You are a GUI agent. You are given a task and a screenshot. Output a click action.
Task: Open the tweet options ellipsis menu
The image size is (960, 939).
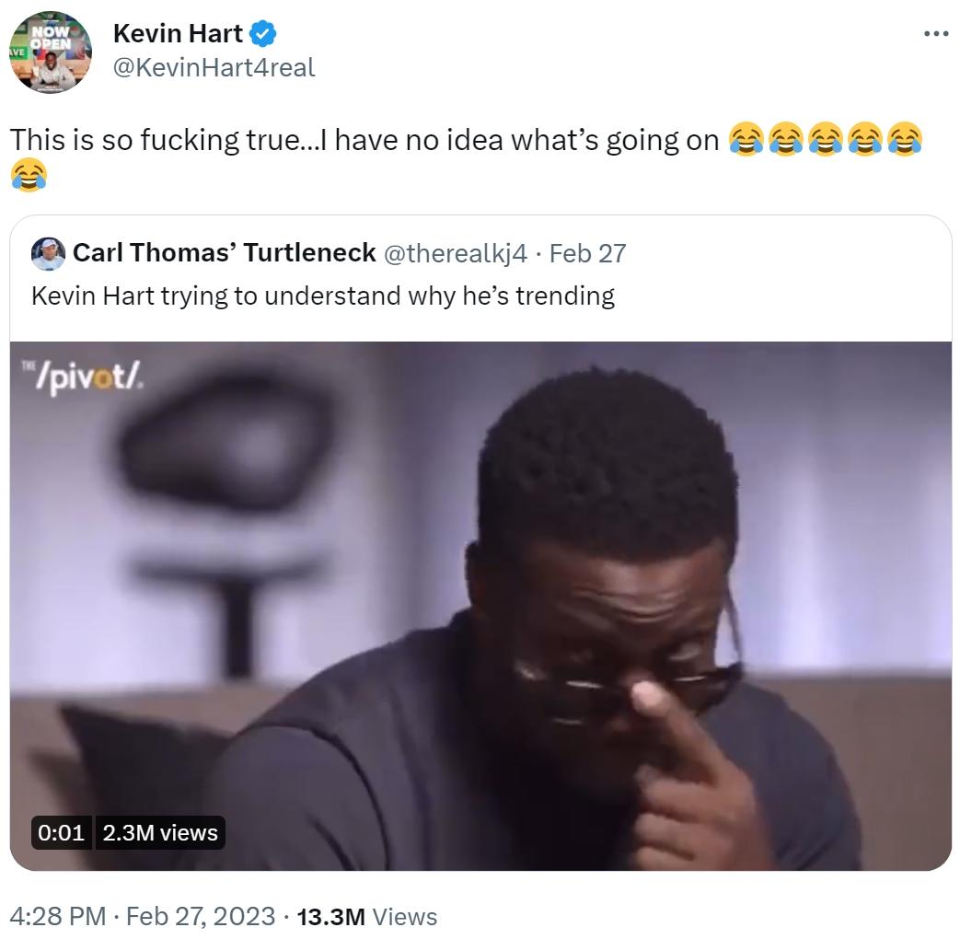(935, 31)
